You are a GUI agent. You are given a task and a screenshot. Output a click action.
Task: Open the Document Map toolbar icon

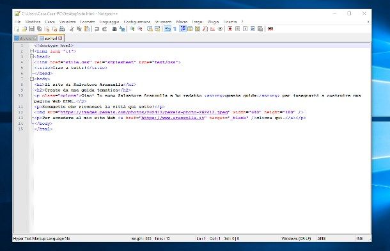198,29
